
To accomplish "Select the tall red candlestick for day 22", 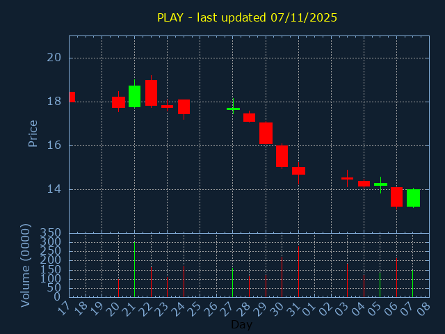I will 152,93.
